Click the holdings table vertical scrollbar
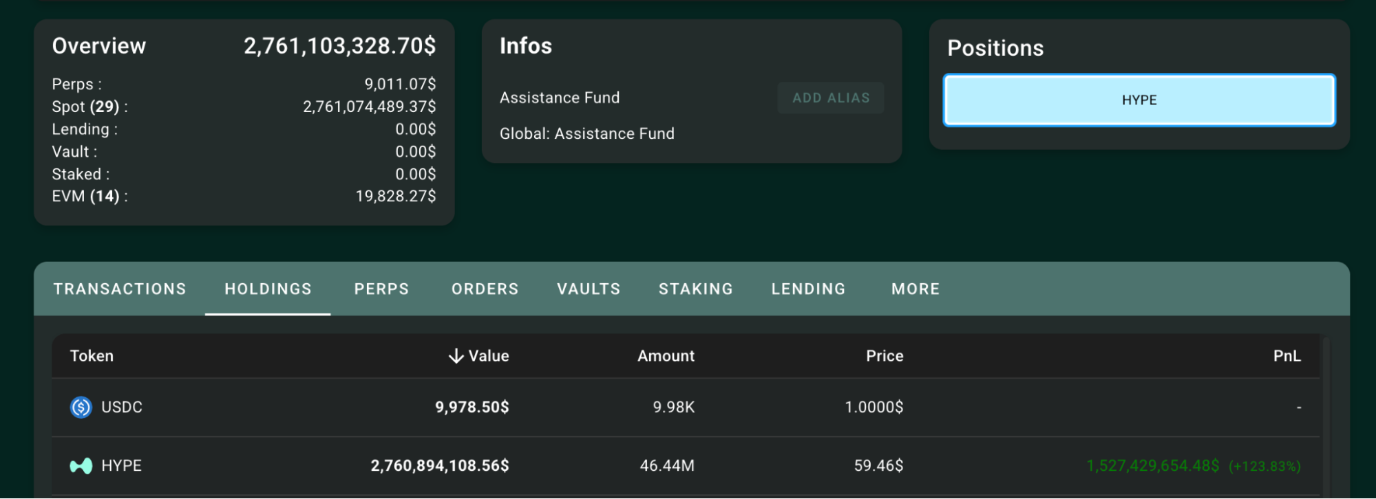This screenshot has width=1376, height=499. tap(1326, 417)
